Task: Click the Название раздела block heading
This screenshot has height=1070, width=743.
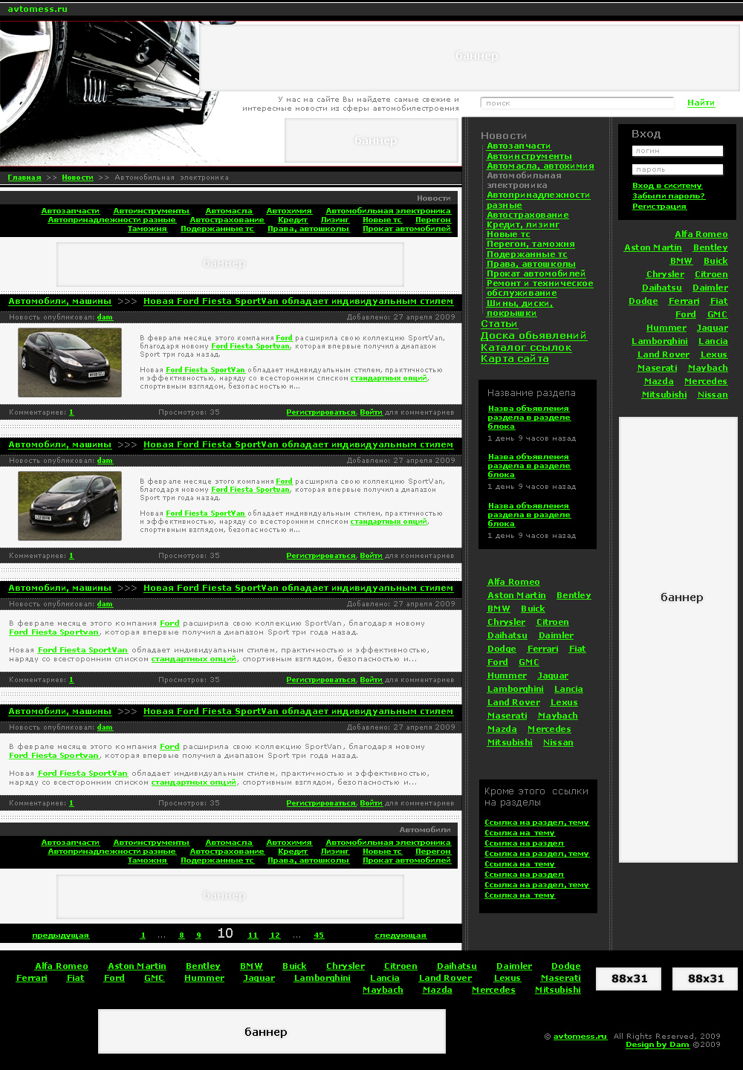Action: 531,393
